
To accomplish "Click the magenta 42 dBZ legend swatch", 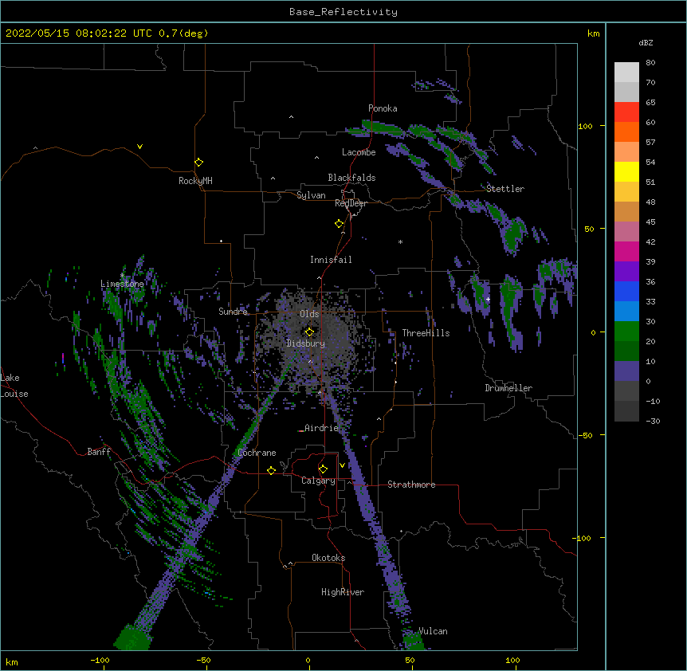I will pos(626,251).
